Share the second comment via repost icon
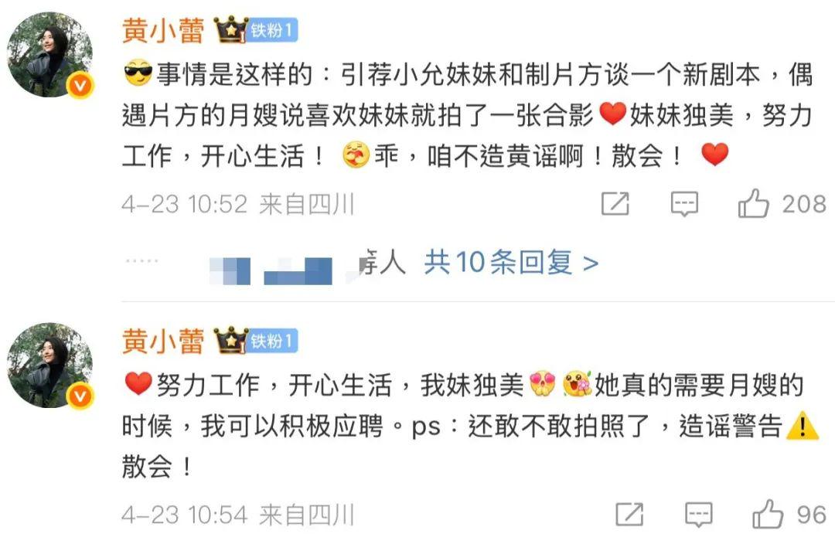Image resolution: width=835 pixels, height=544 pixels. 629,514
